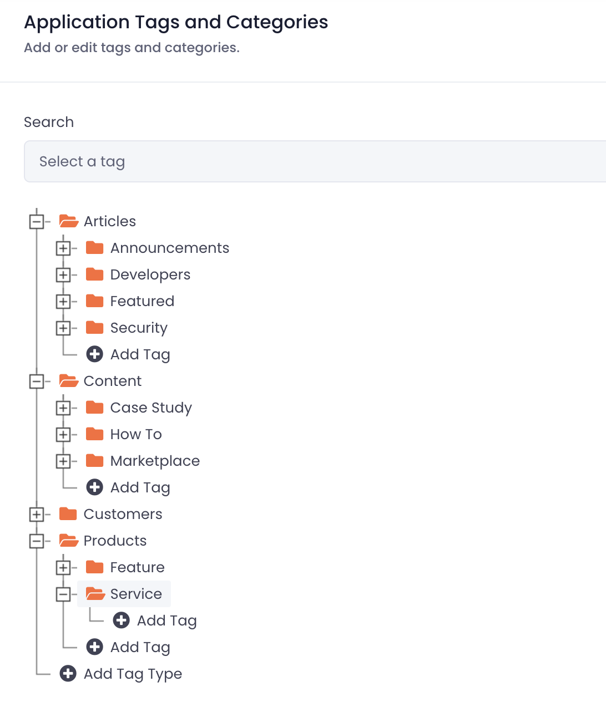Click the Articles open folder icon
The width and height of the screenshot is (606, 702).
[69, 221]
